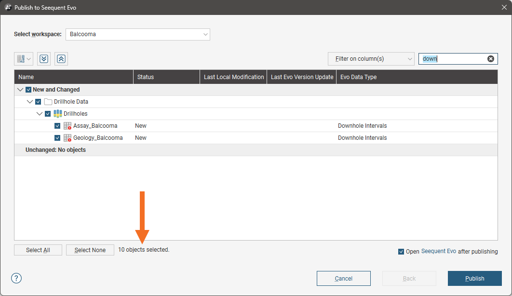The height and width of the screenshot is (296, 512).
Task: Click the Drillhole Data folder label
Action: tap(71, 102)
